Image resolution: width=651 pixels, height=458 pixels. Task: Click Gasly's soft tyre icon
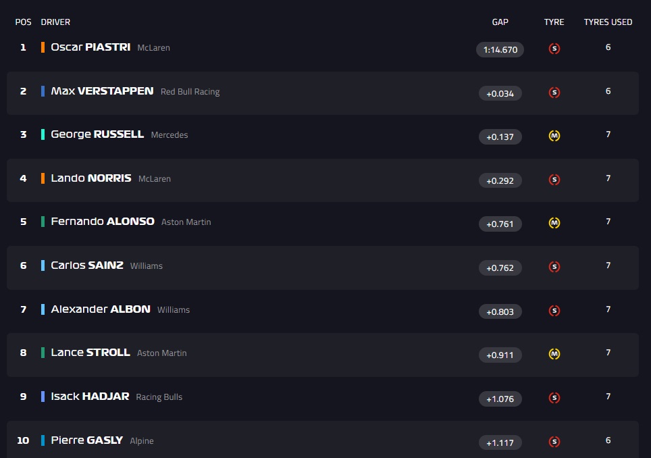[554, 441]
